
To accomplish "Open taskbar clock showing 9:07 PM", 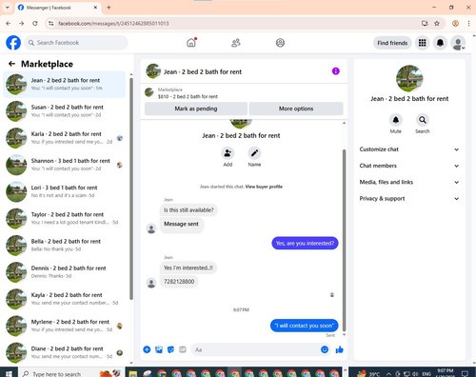I will [446, 373].
